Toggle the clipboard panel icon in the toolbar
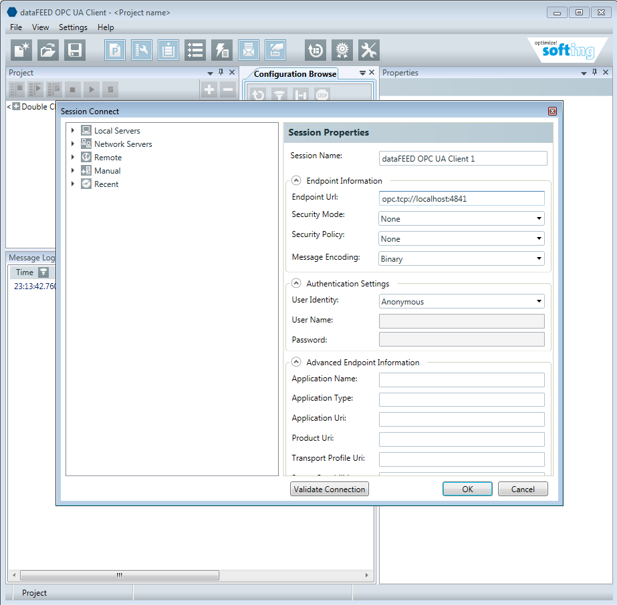The image size is (617, 605). tap(168, 50)
